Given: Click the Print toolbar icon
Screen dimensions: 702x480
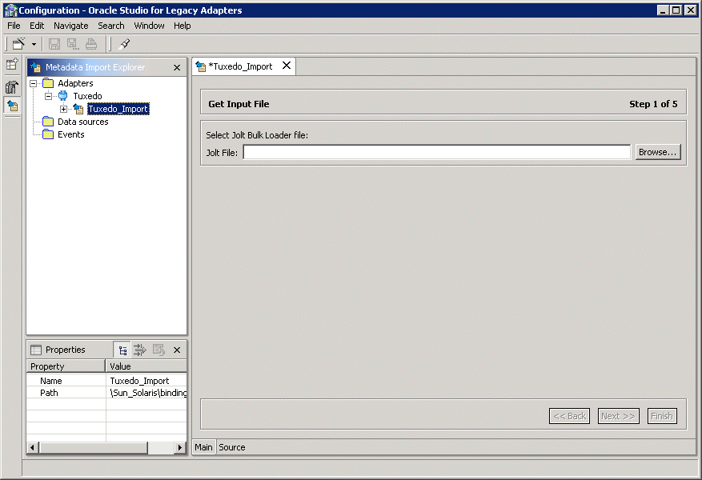Looking at the screenshot, I should [91, 44].
